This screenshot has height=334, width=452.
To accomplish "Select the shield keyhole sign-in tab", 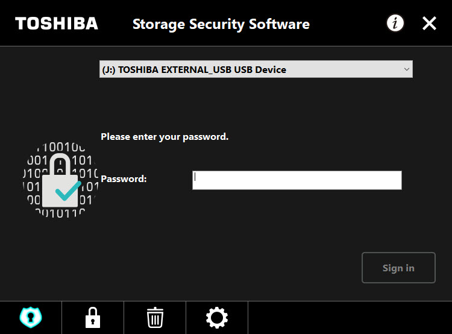I will 31,318.
